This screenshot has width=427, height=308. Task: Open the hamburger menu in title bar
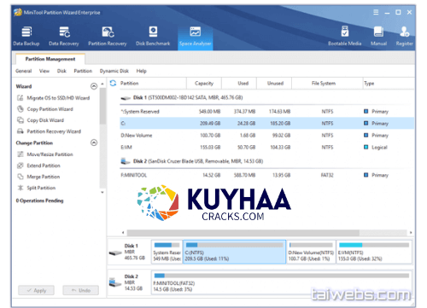376,12
